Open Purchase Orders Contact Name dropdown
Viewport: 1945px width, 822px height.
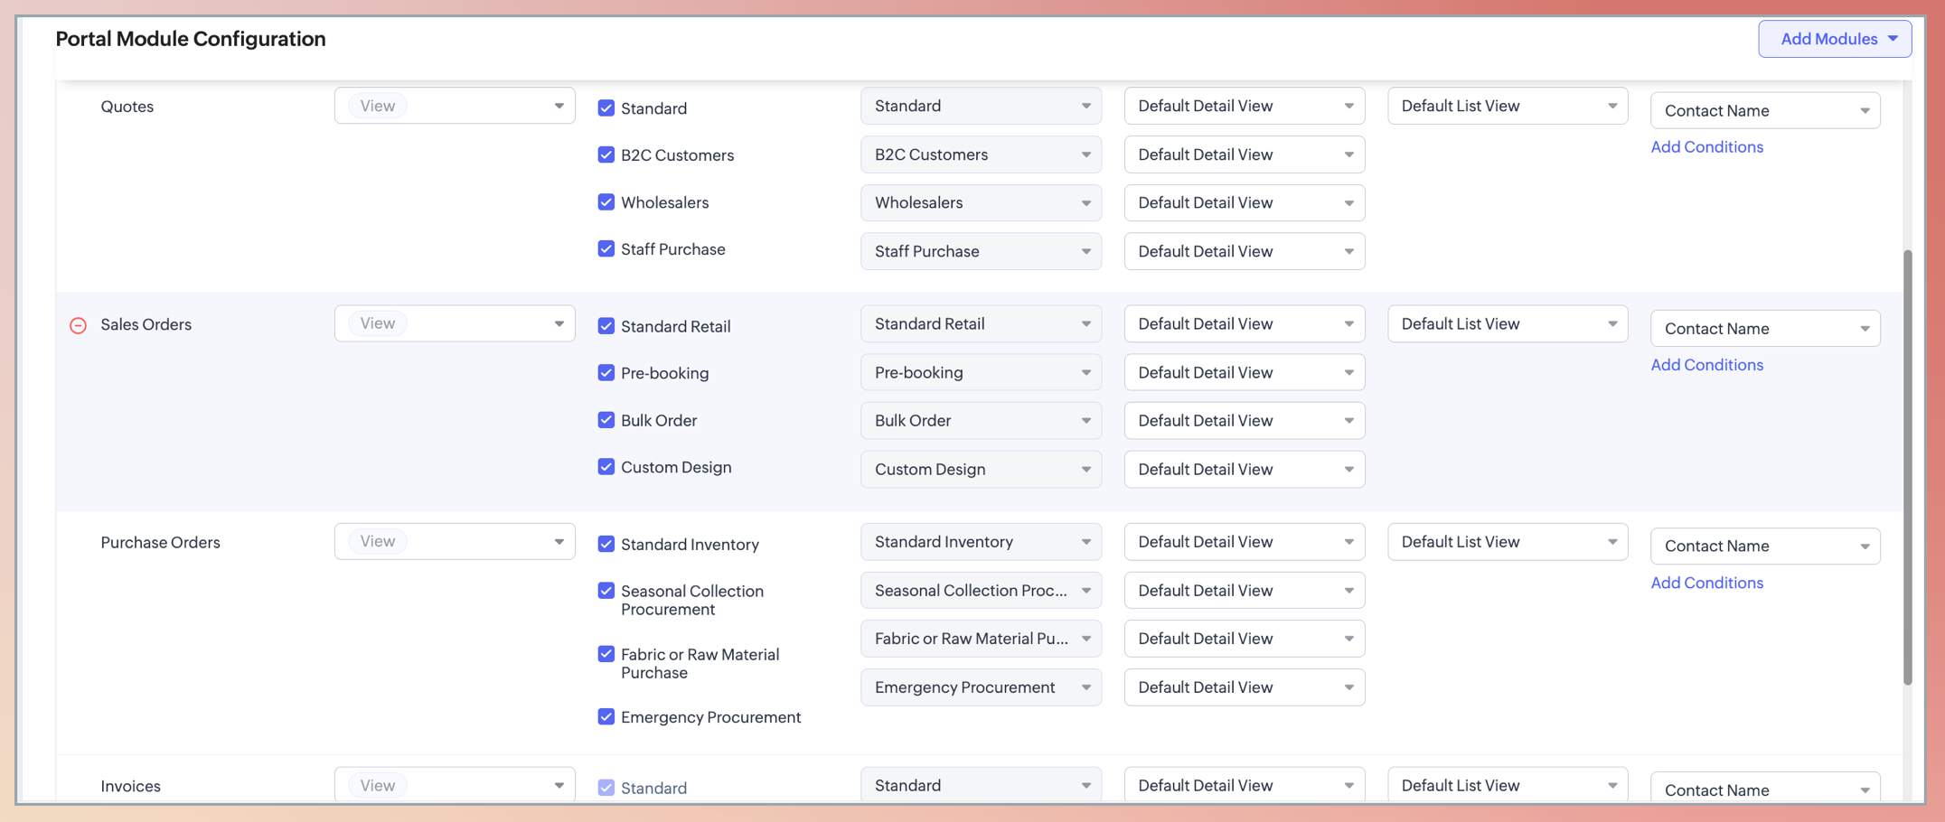[1764, 546]
